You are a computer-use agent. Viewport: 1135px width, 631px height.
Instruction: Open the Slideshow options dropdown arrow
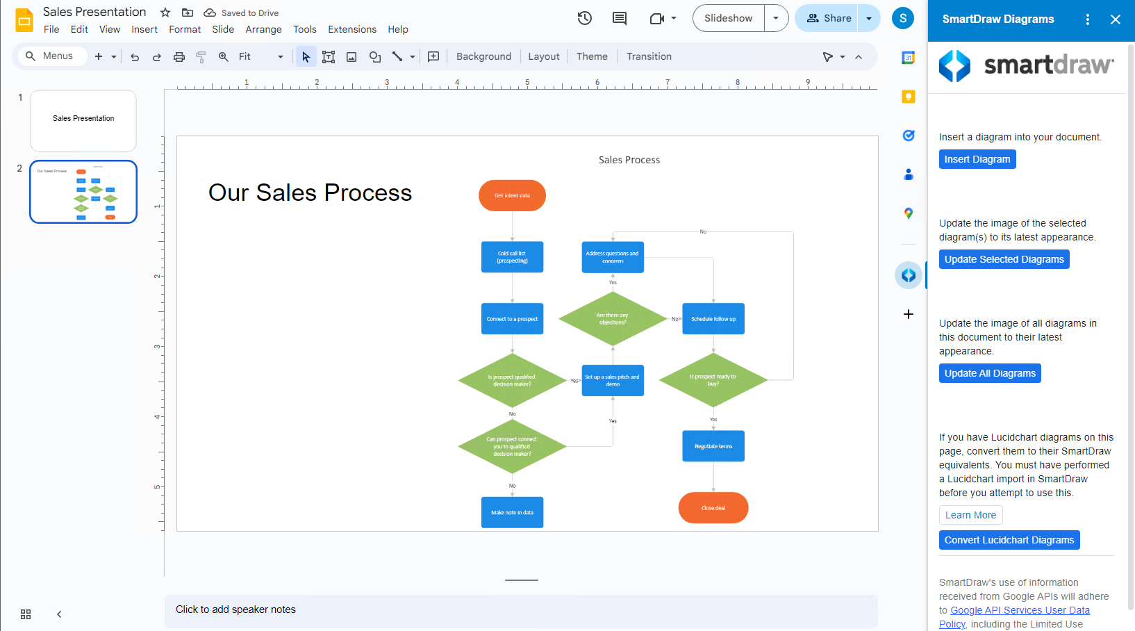[x=776, y=18]
